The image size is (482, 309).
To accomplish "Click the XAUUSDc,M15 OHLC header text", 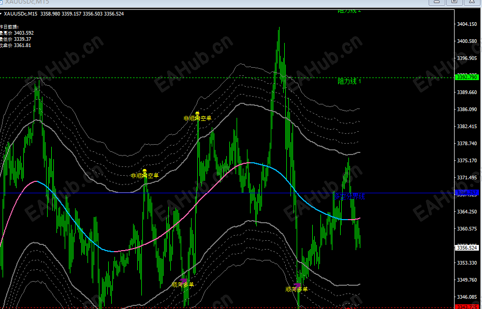I will pyautogui.click(x=64, y=14).
